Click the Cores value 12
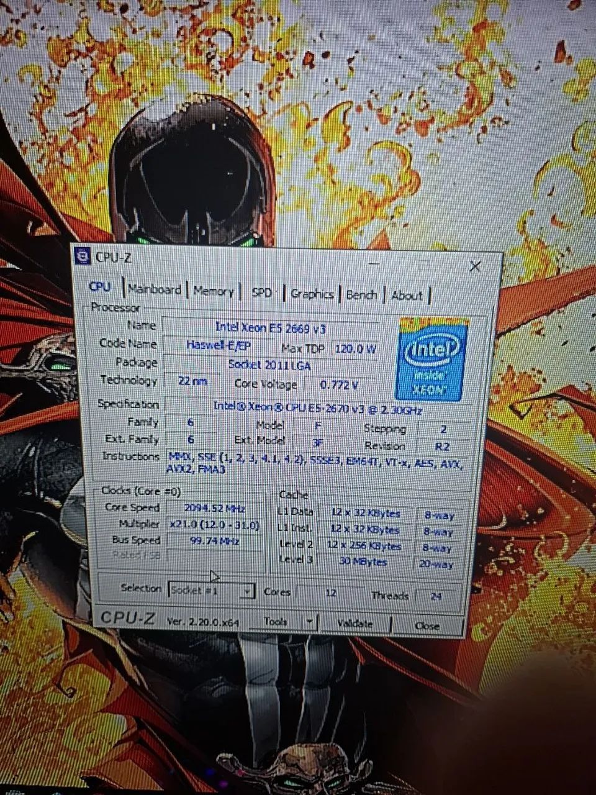The image size is (596, 795). click(330, 593)
